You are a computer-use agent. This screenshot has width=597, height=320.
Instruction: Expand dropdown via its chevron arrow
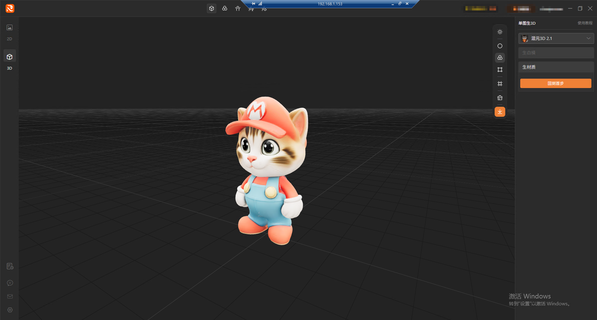(588, 38)
